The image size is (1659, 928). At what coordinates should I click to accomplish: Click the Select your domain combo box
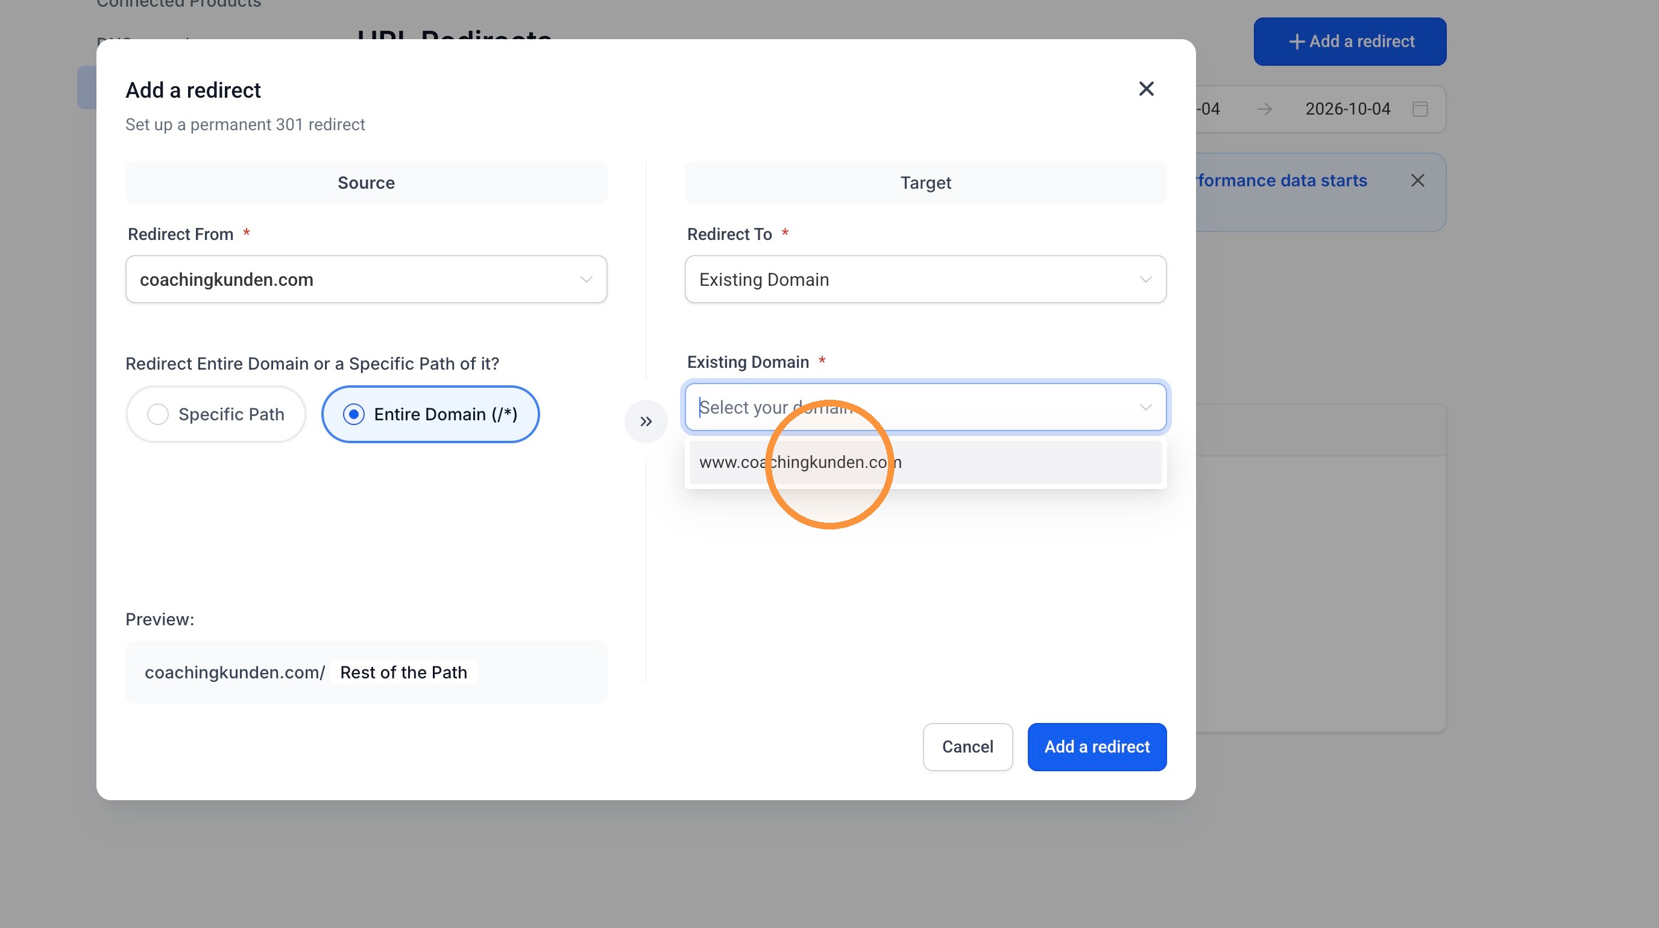(x=925, y=407)
